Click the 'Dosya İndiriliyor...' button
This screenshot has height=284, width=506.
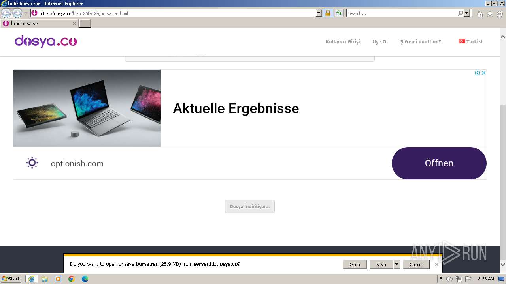(250, 206)
